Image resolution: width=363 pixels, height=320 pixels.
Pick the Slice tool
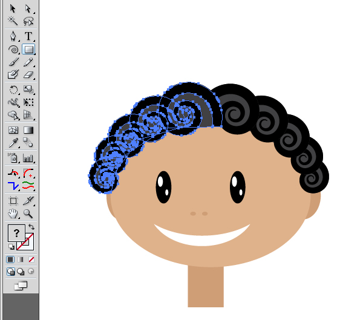[28, 200]
